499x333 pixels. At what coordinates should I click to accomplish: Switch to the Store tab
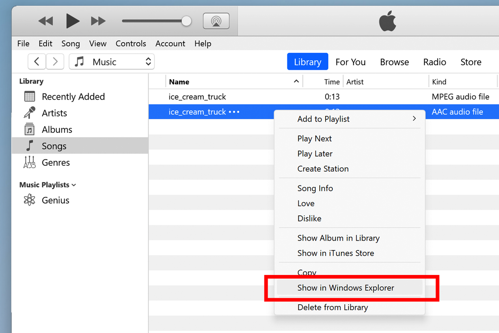pos(471,62)
